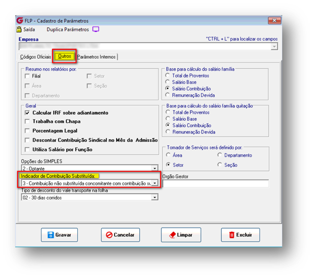313x278 pixels.
Task: Select Salário Contribuição for salário família
Action: tap(168, 88)
